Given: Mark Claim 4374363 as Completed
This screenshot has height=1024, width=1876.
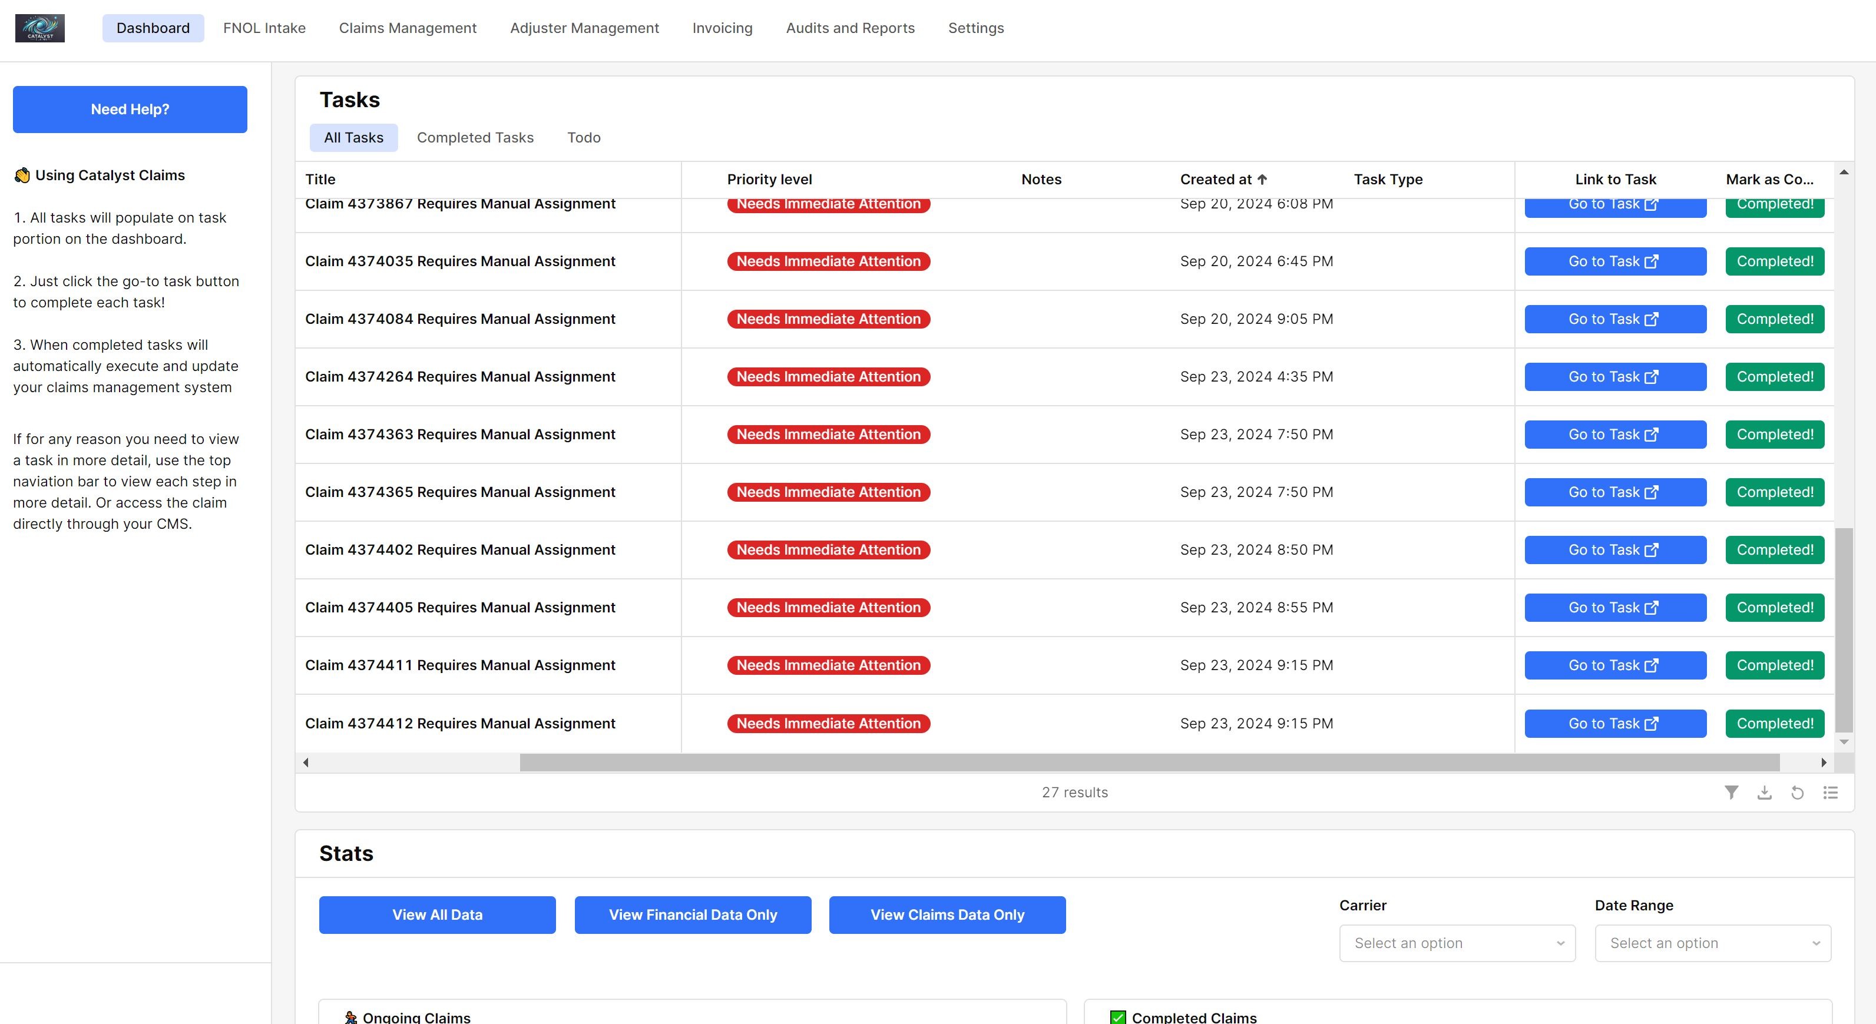Looking at the screenshot, I should point(1775,434).
